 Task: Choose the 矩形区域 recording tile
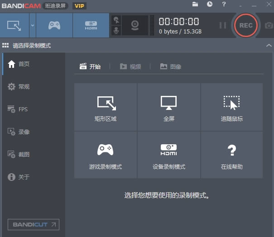click(106, 107)
